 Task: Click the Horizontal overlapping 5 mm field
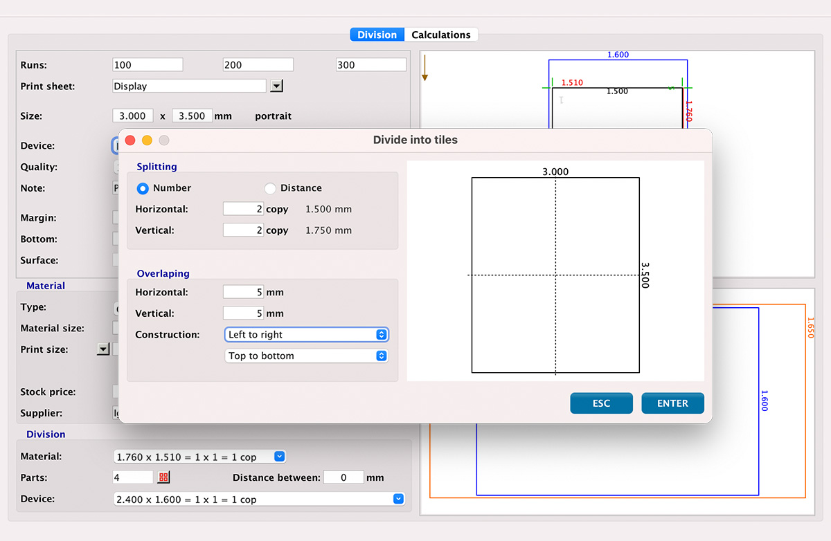[243, 291]
